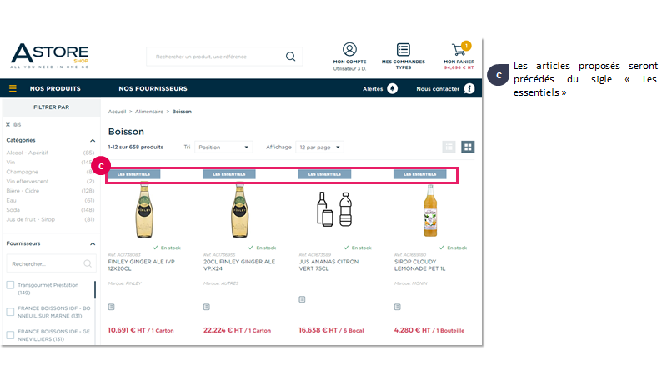667x375 pixels.
Task: Filter by Vin effervescent category
Action: click(x=28, y=181)
